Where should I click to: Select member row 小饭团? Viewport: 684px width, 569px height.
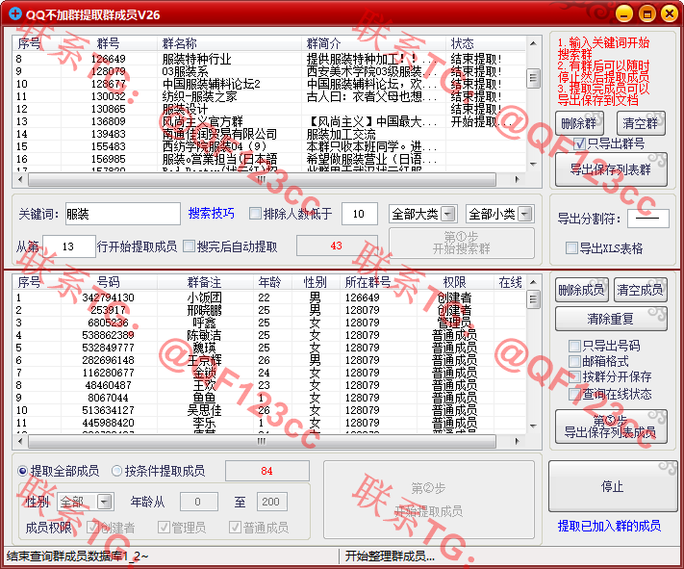(x=269, y=297)
